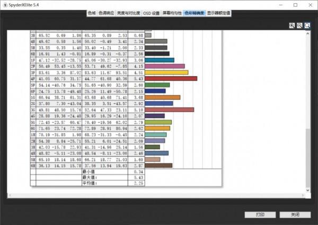Click the zoom in magnifier icon
The height and width of the screenshot is (225, 318).
click(x=292, y=25)
